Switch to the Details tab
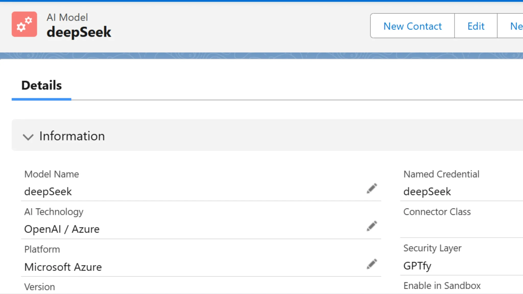Screen dimensions: 523x294 point(41,85)
